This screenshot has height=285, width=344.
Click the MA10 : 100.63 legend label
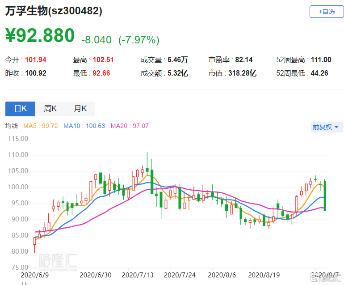[84, 126]
